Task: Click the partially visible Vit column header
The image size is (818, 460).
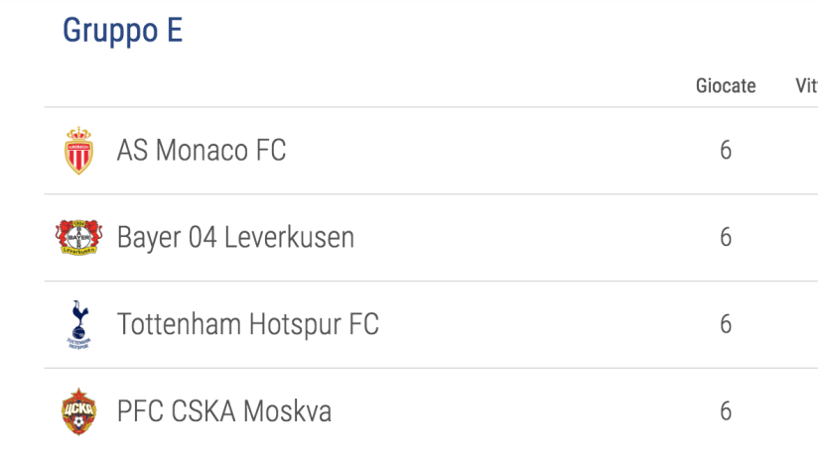Action: pos(805,86)
